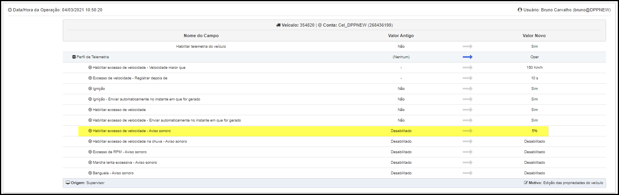
Task: Click the bullet icon of Excesso de RPM row
Action: [x=90, y=152]
